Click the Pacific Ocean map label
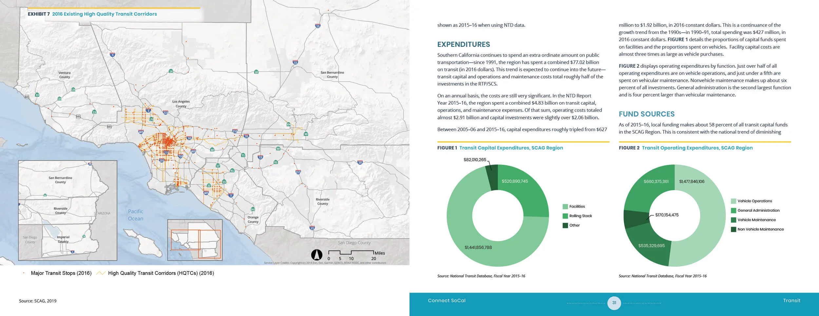 [x=136, y=215]
